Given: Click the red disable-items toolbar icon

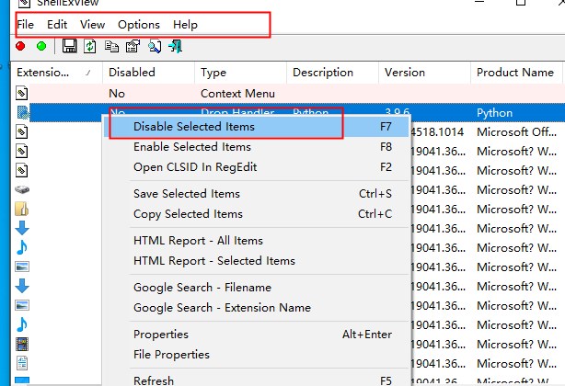Looking at the screenshot, I should pyautogui.click(x=20, y=46).
